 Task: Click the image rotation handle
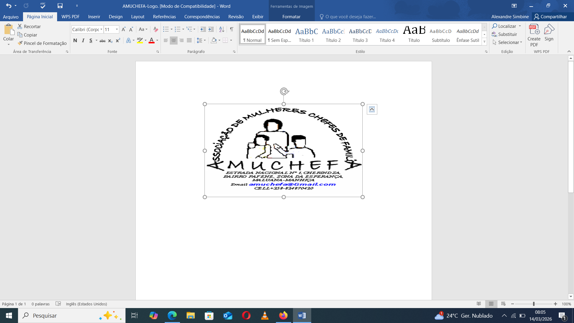click(284, 91)
